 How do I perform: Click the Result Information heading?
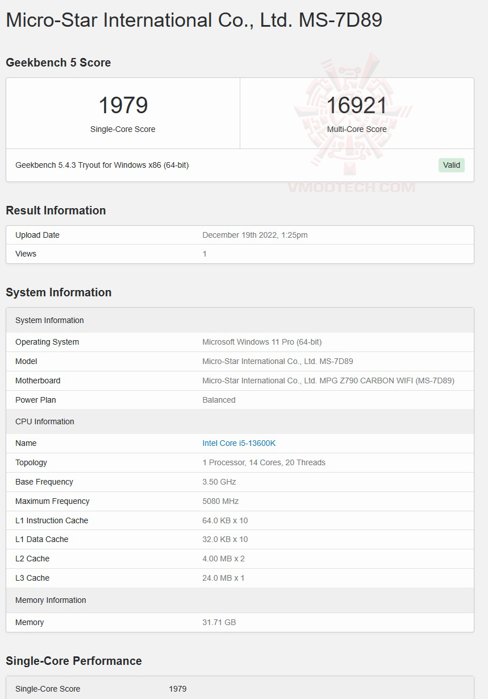pos(56,210)
